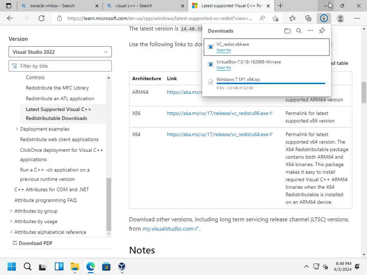Toggle the Downloads toolbar button
The width and height of the screenshot is (367, 275).
coord(324,18)
